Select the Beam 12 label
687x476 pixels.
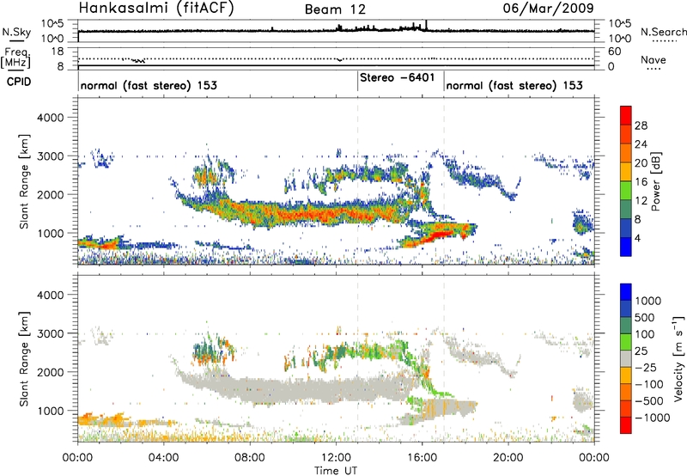335,9
